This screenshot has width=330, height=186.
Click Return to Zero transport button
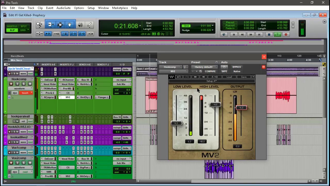tap(234, 34)
